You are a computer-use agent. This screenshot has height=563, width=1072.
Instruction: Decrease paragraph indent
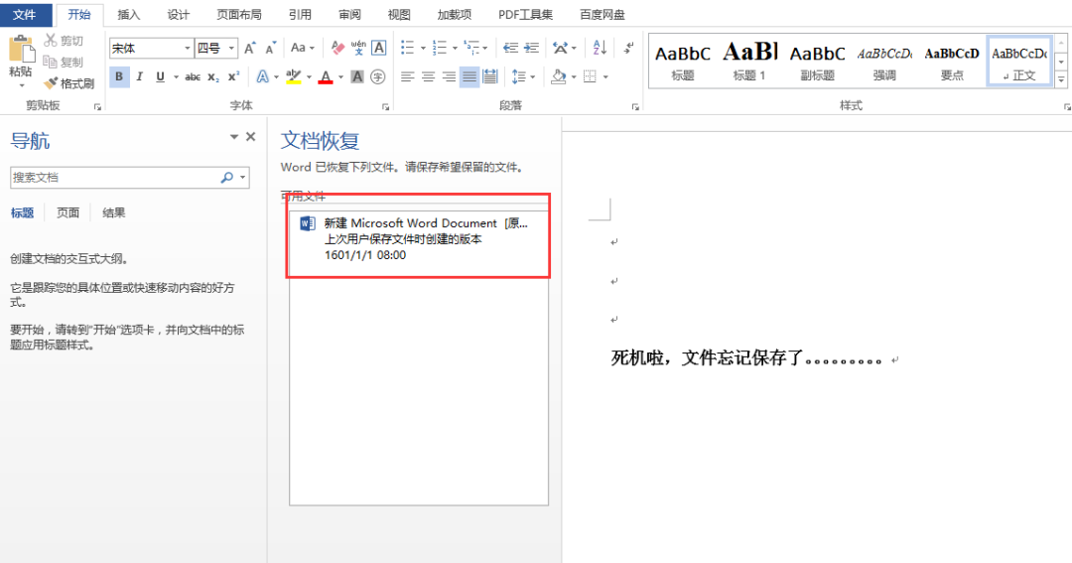coord(511,48)
